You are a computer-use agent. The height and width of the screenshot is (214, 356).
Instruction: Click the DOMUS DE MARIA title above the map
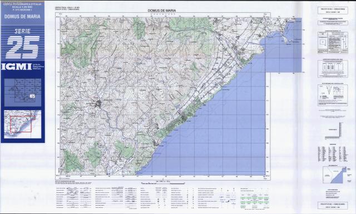tap(162, 11)
